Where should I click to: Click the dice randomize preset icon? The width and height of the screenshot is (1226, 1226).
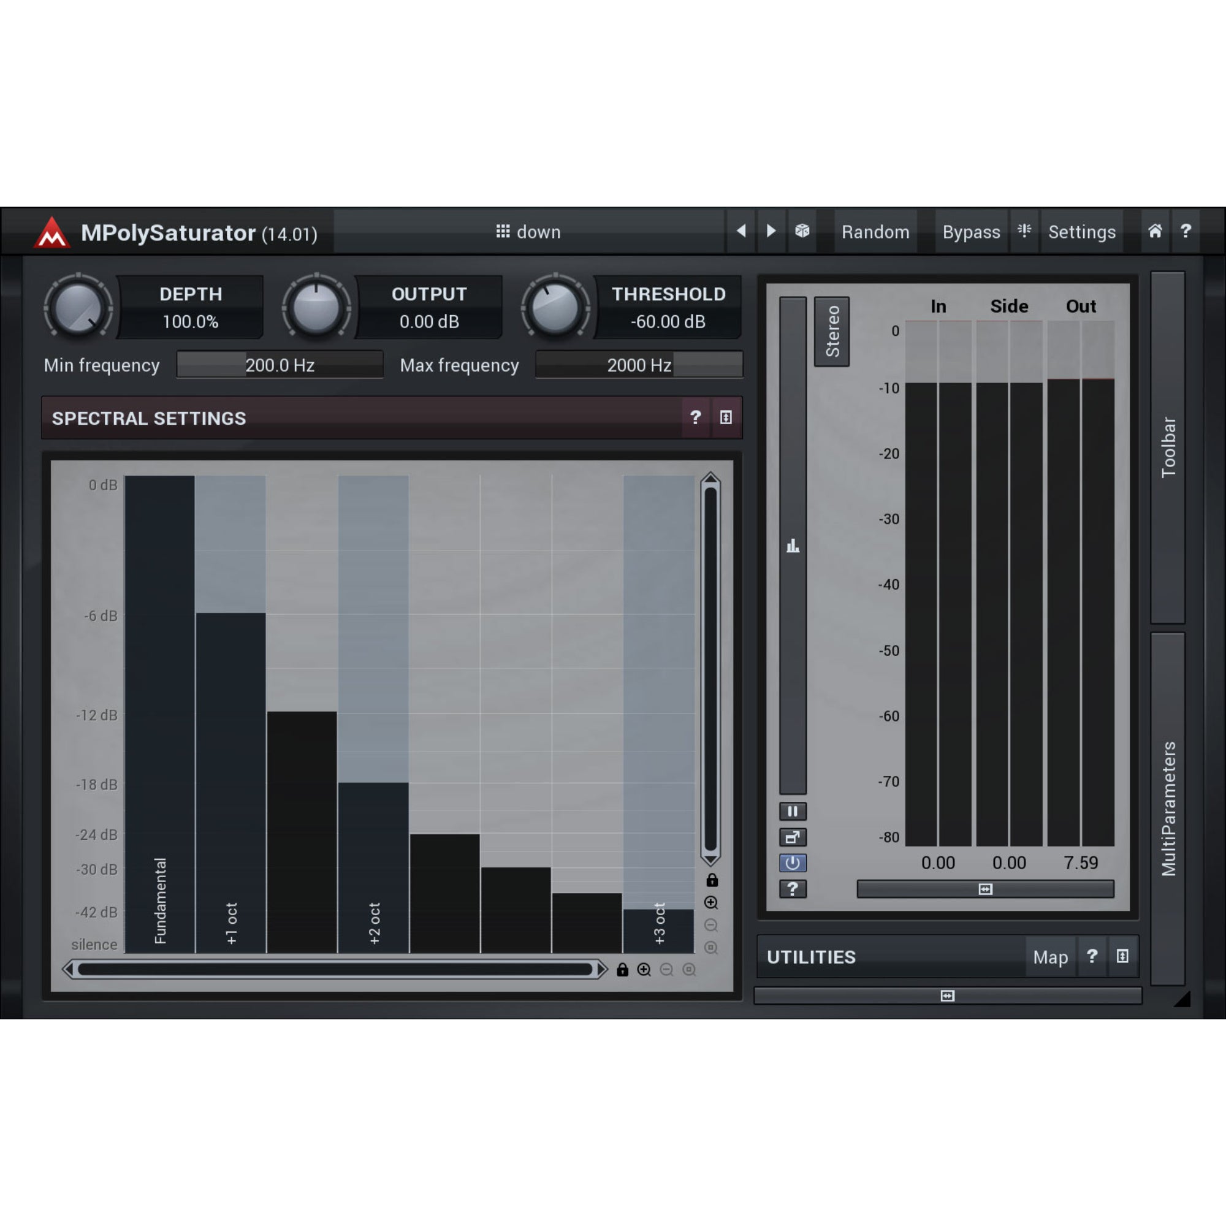(x=802, y=231)
